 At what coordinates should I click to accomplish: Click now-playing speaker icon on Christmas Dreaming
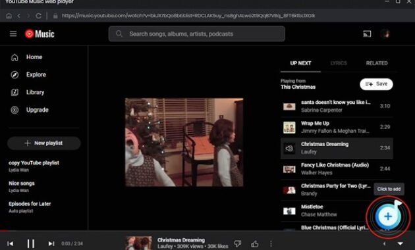point(289,148)
